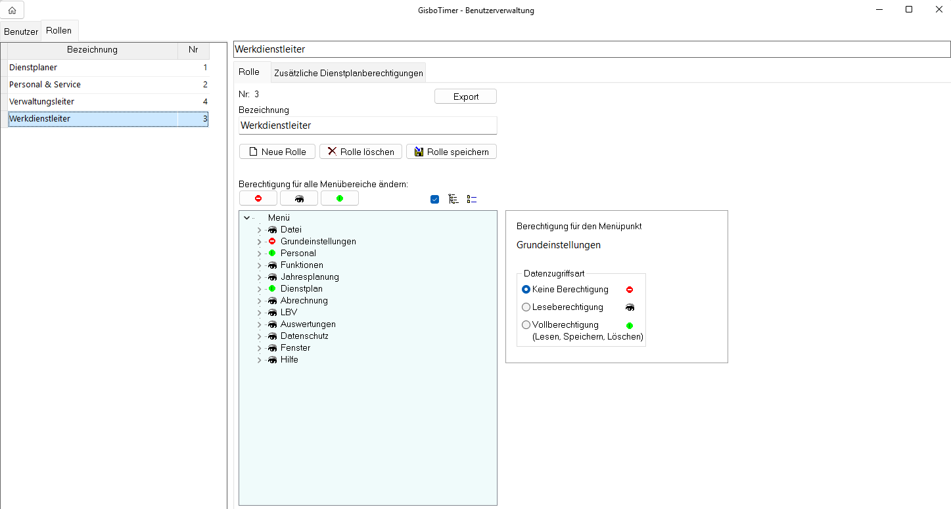
Task: Click the green icon beside Dienstplan tree node
Action: pos(272,288)
